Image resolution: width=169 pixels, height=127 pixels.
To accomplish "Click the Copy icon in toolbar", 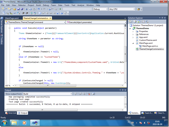I will click(30, 9).
